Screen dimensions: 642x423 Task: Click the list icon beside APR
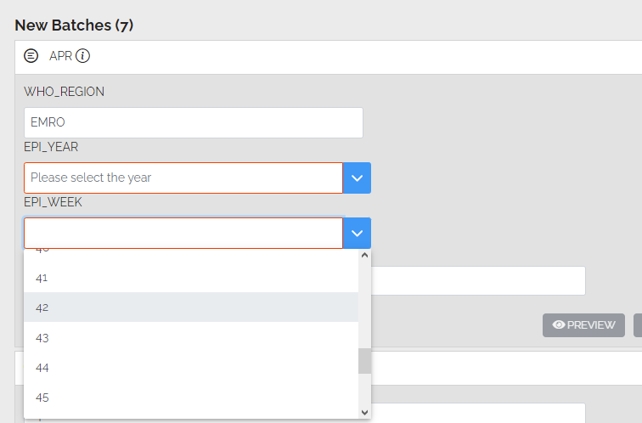(x=31, y=56)
